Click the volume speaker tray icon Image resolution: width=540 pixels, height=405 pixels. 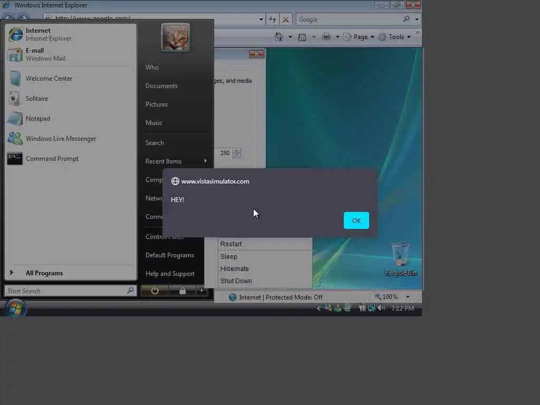coord(381,307)
